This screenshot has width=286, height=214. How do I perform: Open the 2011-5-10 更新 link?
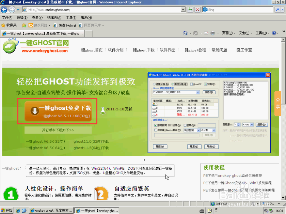point(119,109)
